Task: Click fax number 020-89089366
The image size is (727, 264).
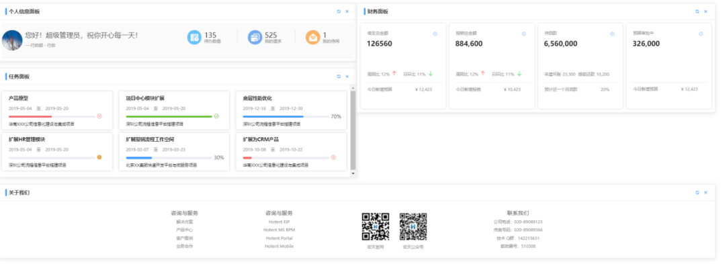Action: 529,230
